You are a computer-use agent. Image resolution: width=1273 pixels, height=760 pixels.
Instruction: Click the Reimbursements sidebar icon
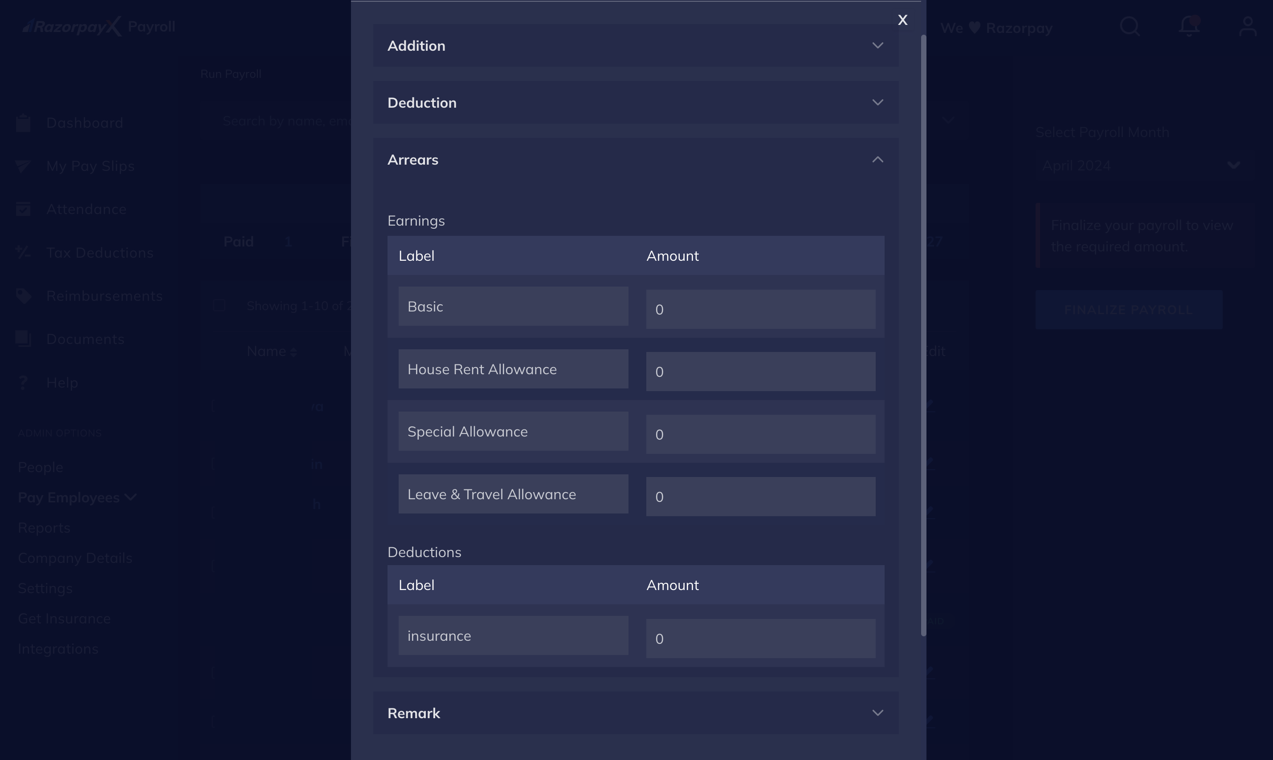(x=24, y=295)
